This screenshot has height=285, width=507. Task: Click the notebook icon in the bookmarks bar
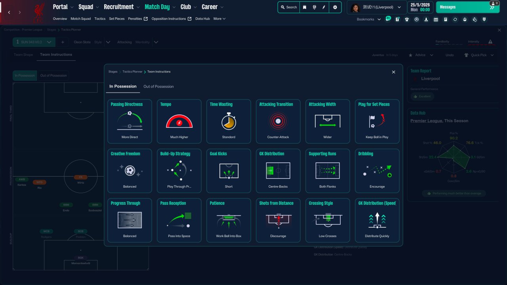pos(446,19)
